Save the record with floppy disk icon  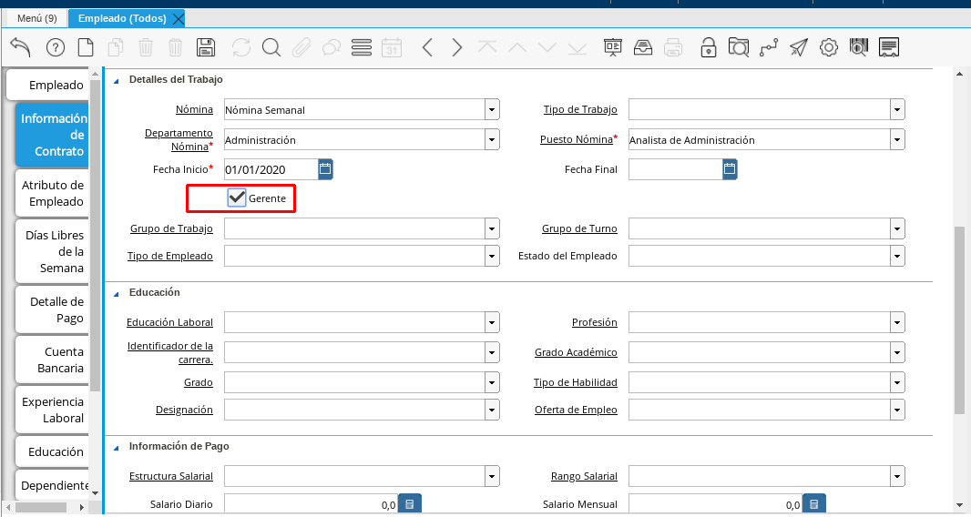[x=206, y=47]
